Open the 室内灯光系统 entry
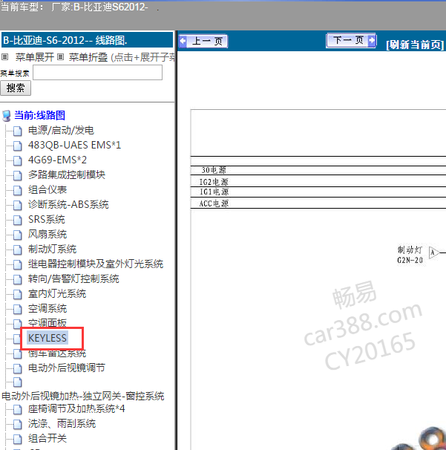Screen dimensions: 446x450 pos(57,293)
